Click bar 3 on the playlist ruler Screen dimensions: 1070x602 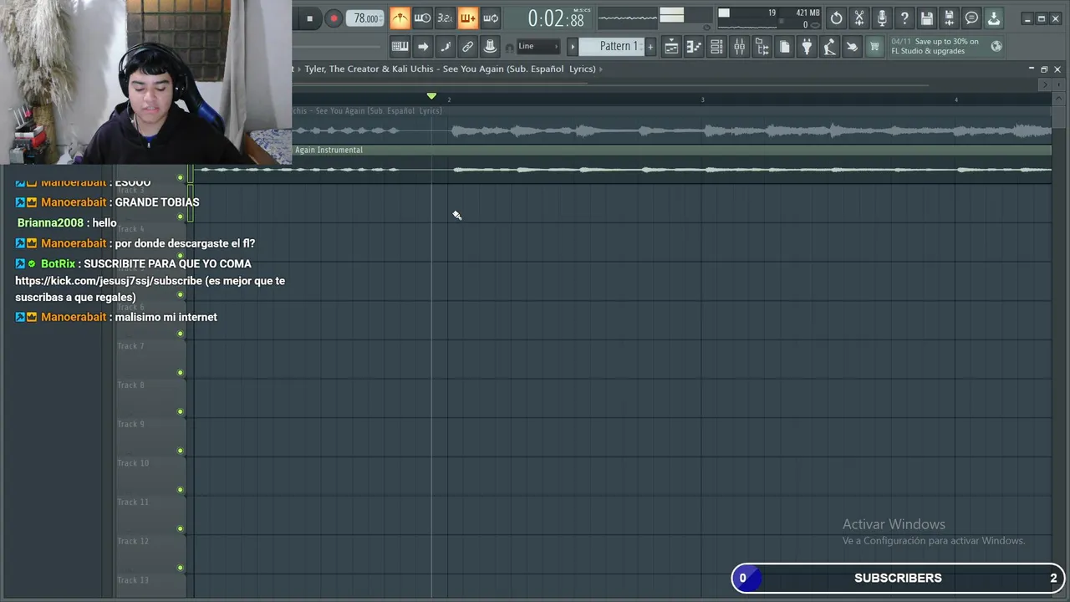point(702,99)
